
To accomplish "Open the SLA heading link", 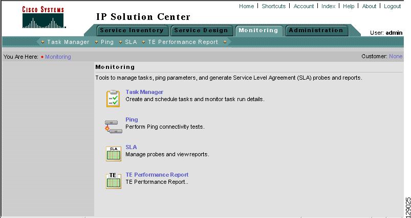I will 131,147.
